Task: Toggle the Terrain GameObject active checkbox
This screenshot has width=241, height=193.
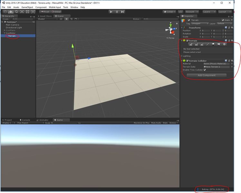Action: pos(189,20)
